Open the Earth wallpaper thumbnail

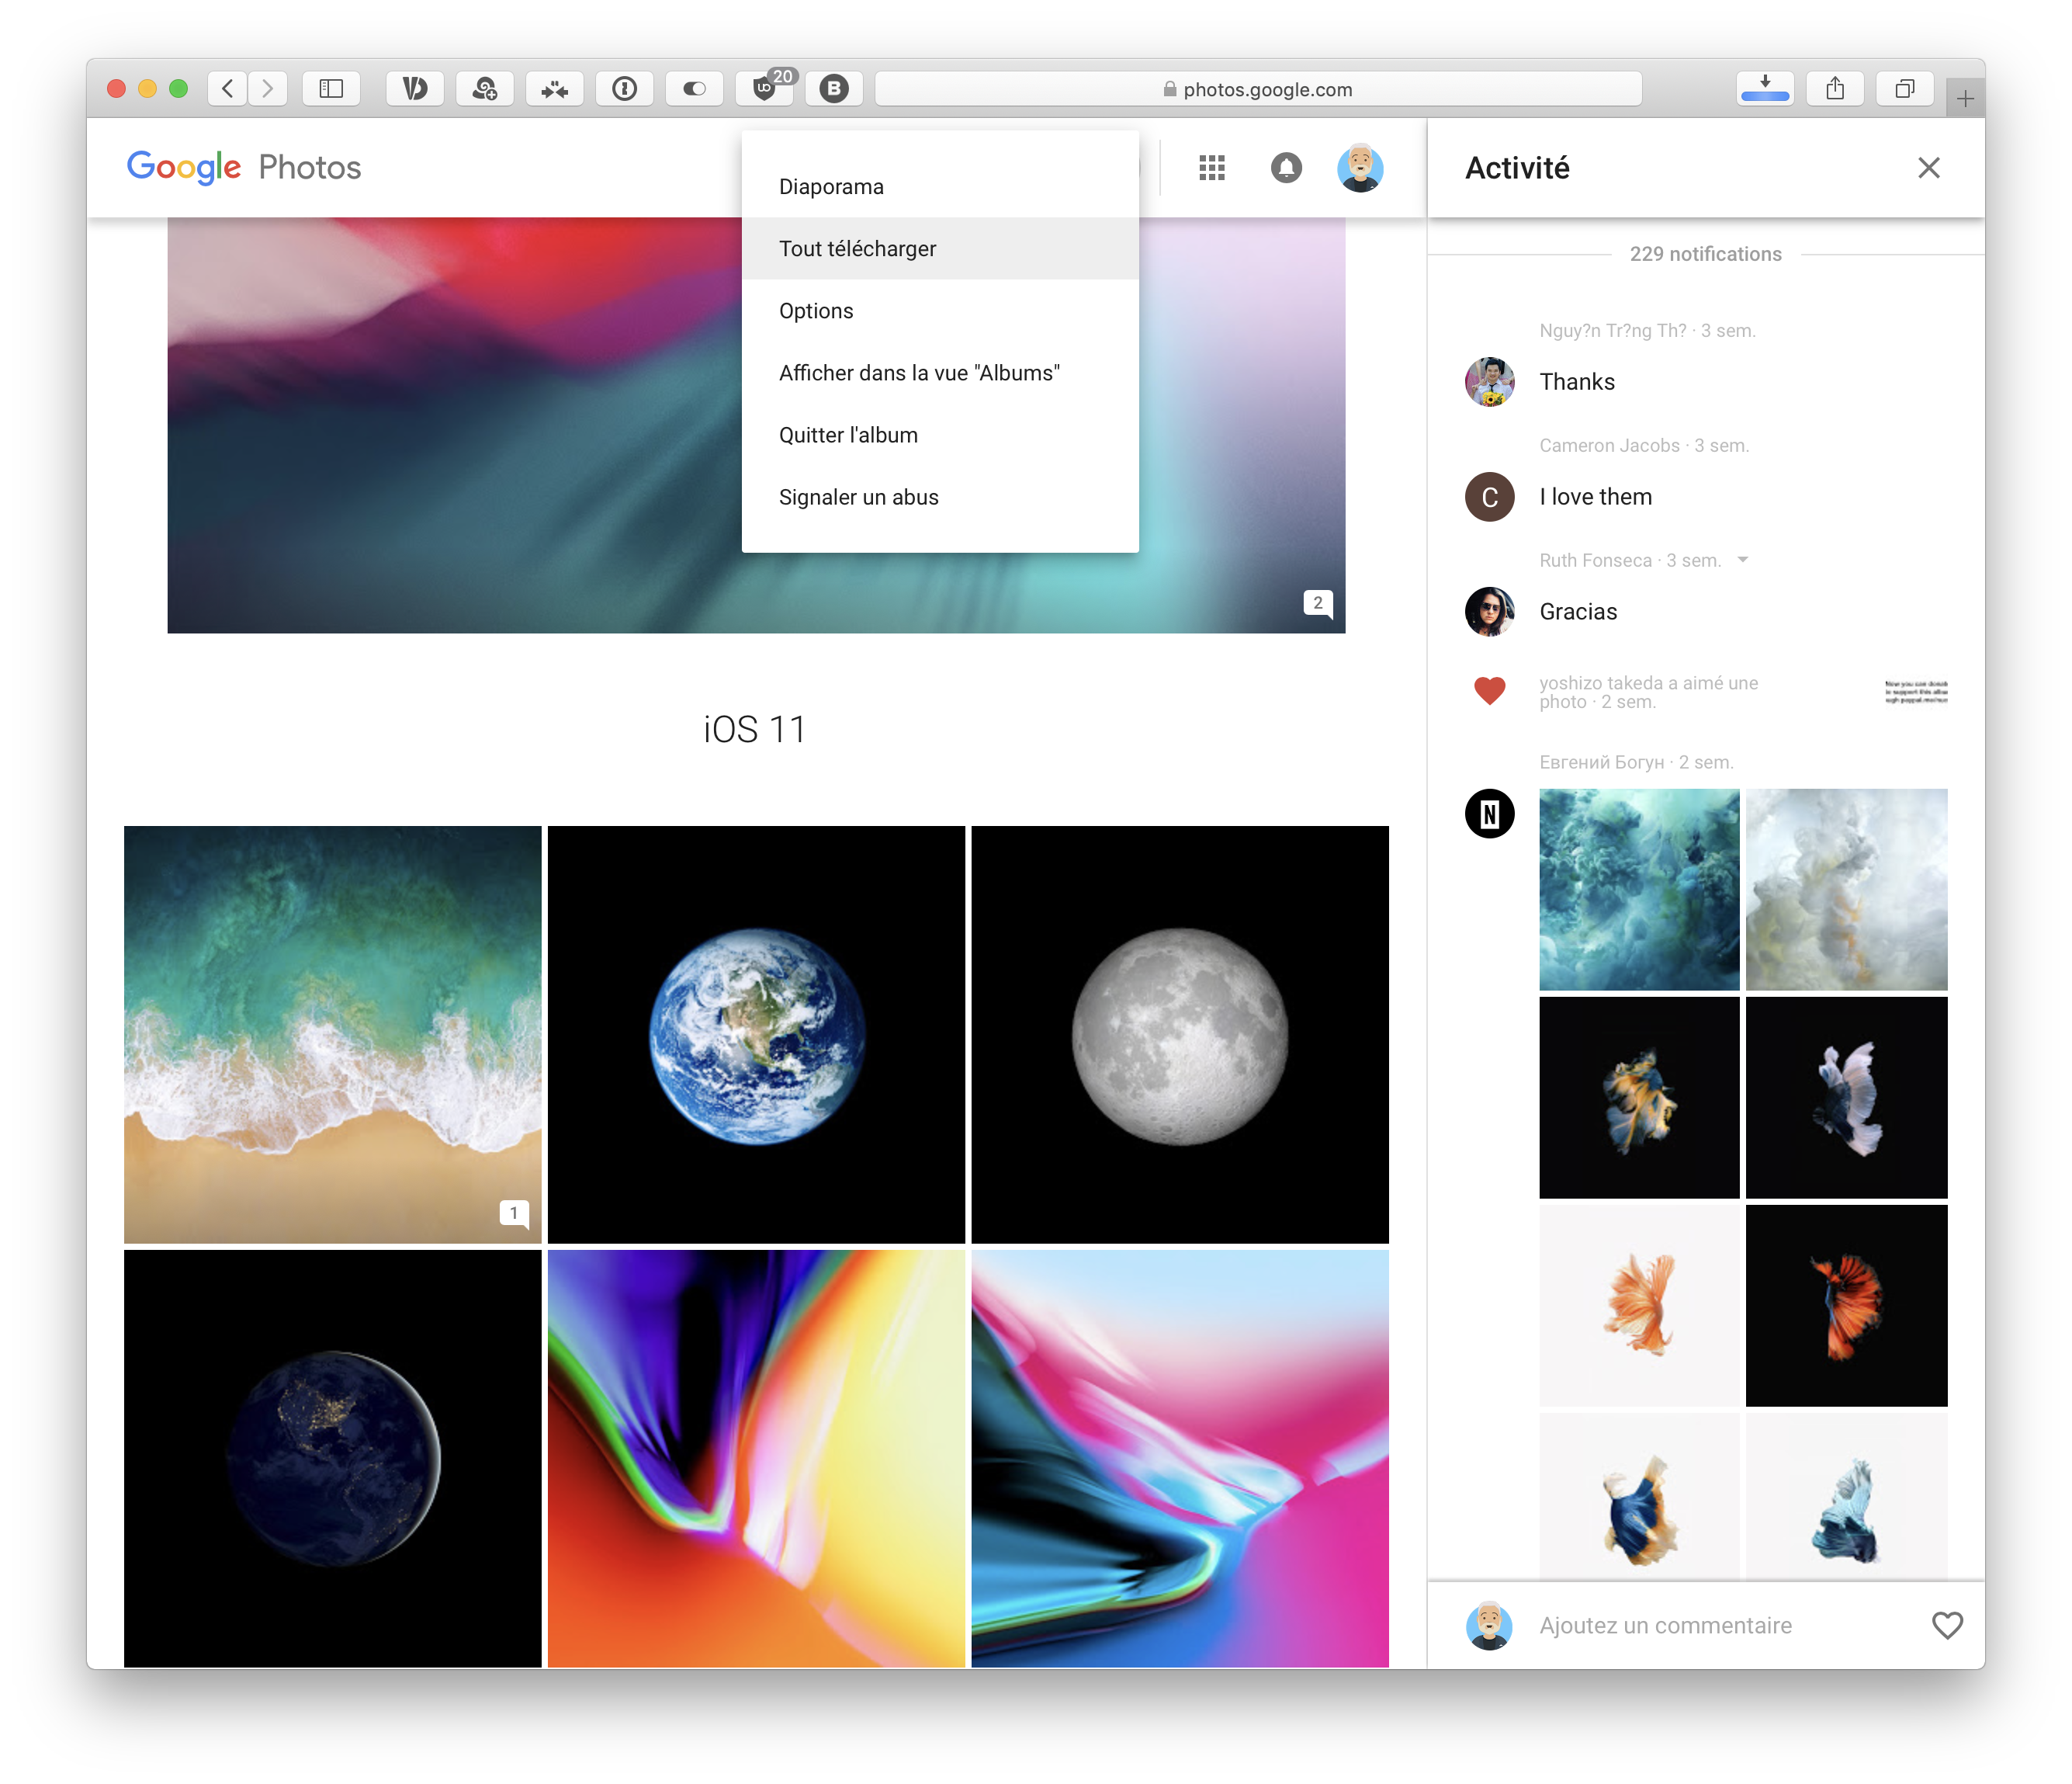pos(756,1035)
